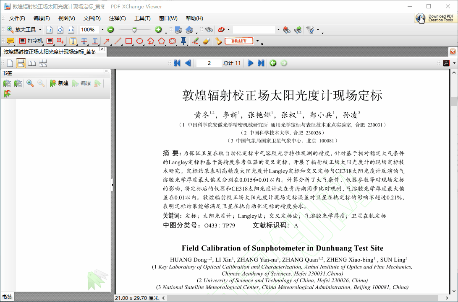This screenshot has width=458, height=302.
Task: Select the polygon drawing tool
Action: pos(162,41)
